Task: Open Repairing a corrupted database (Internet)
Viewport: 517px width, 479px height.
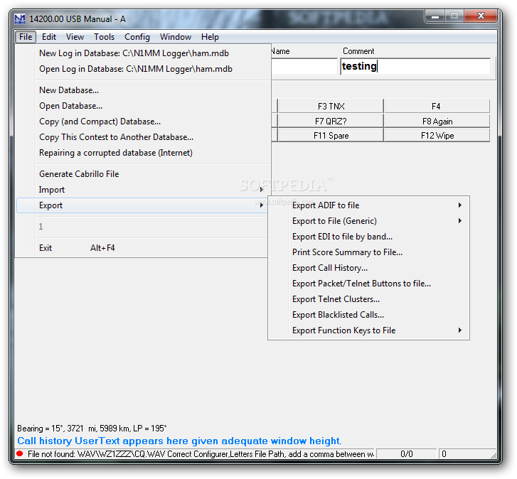Action: click(x=142, y=153)
